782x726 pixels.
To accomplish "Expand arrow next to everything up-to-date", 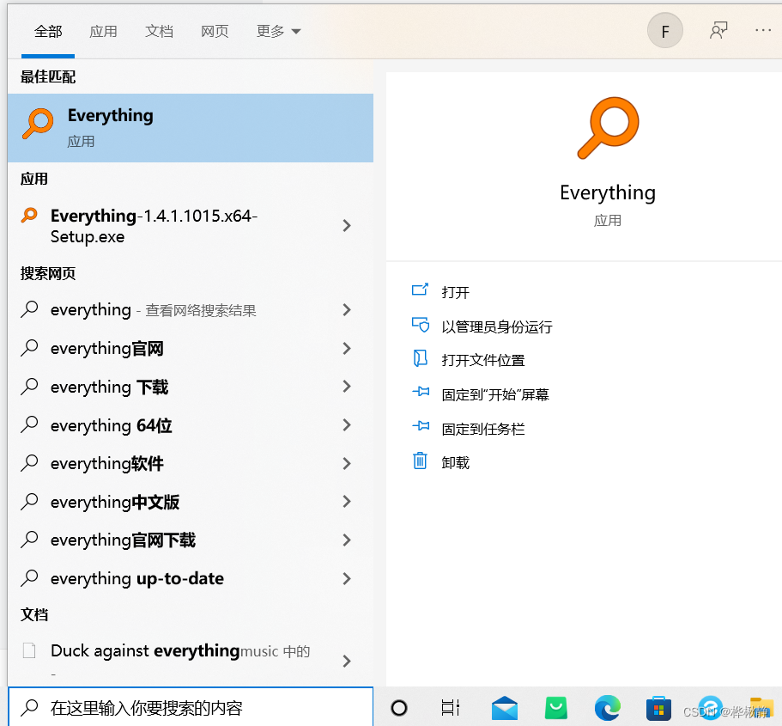I will pyautogui.click(x=347, y=579).
